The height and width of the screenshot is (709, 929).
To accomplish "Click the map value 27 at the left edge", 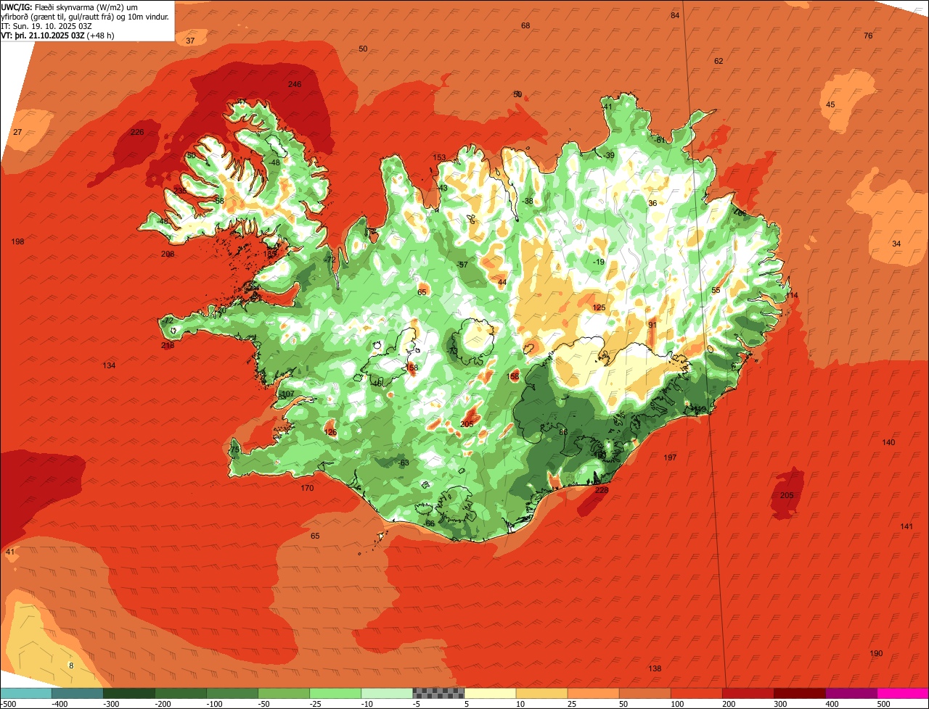I will pyautogui.click(x=18, y=132).
